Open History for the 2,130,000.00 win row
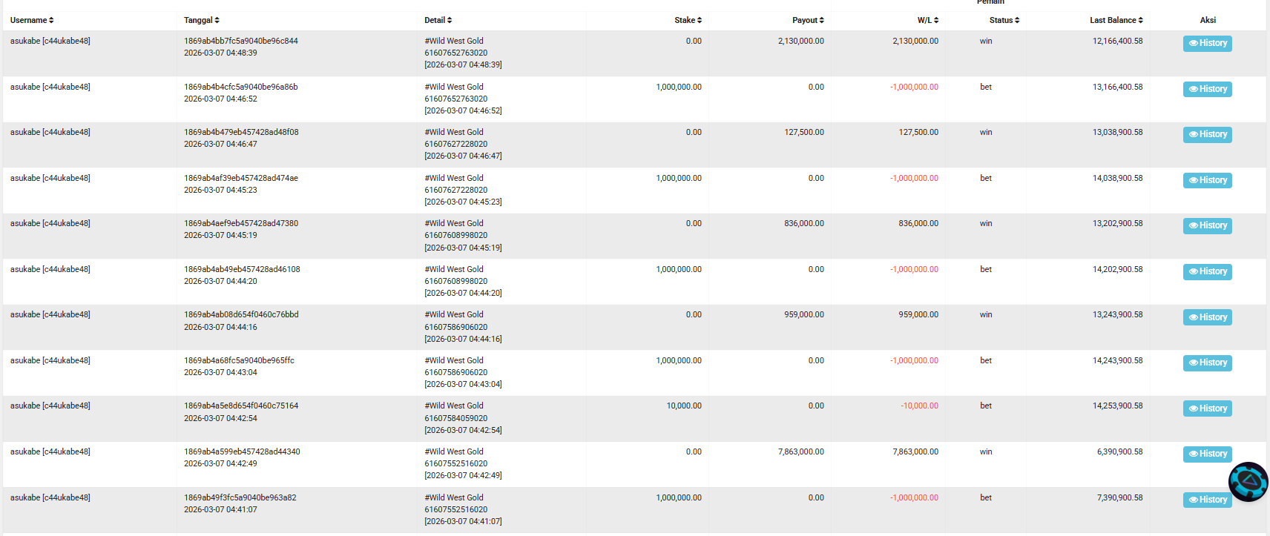The height and width of the screenshot is (536, 1270). point(1207,44)
